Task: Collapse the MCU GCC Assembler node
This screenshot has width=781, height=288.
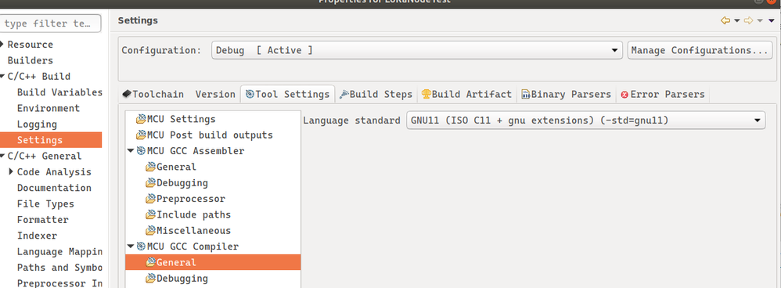Action: point(131,150)
